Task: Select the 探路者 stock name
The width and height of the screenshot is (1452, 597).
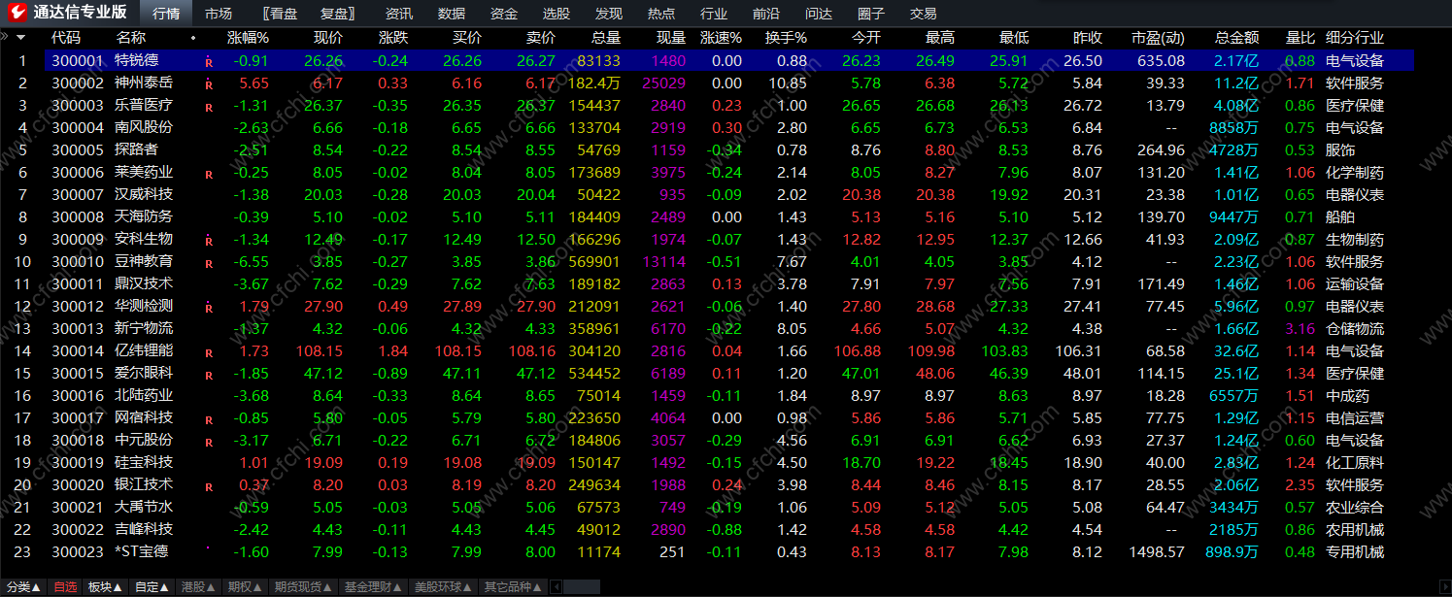Action: pos(137,150)
